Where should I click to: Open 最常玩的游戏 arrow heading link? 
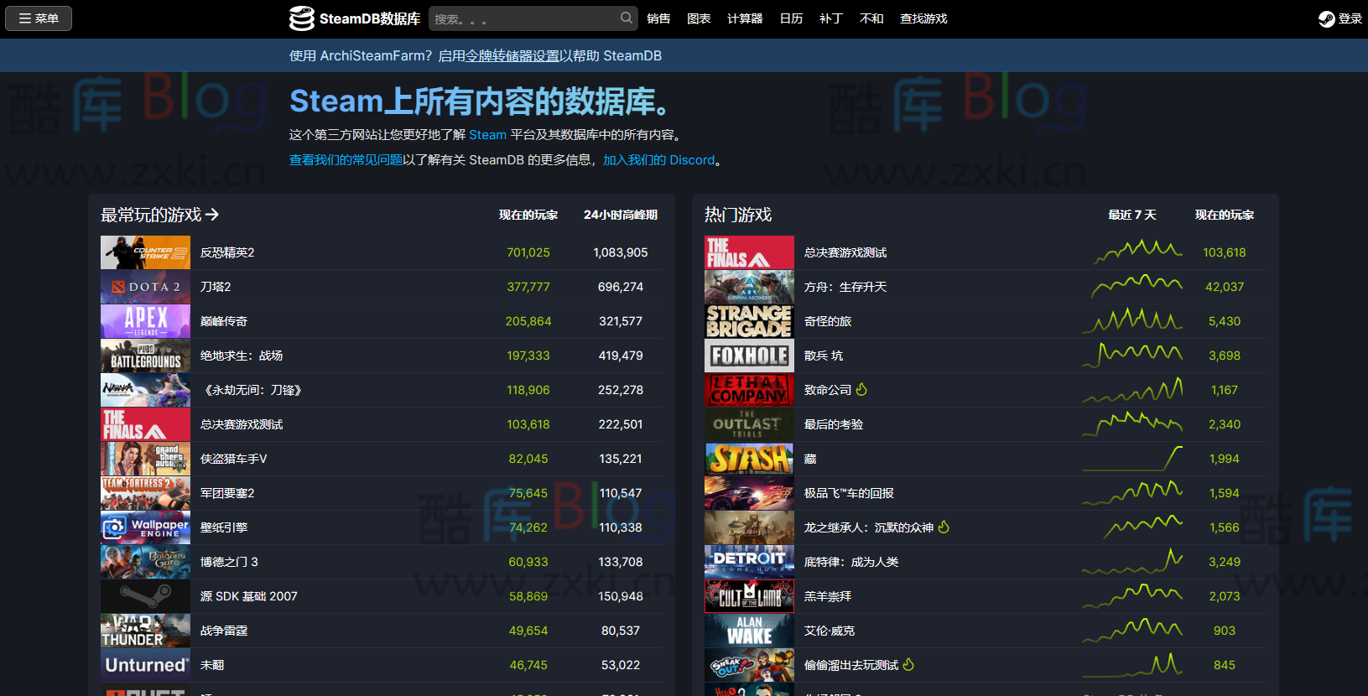pyautogui.click(x=159, y=215)
